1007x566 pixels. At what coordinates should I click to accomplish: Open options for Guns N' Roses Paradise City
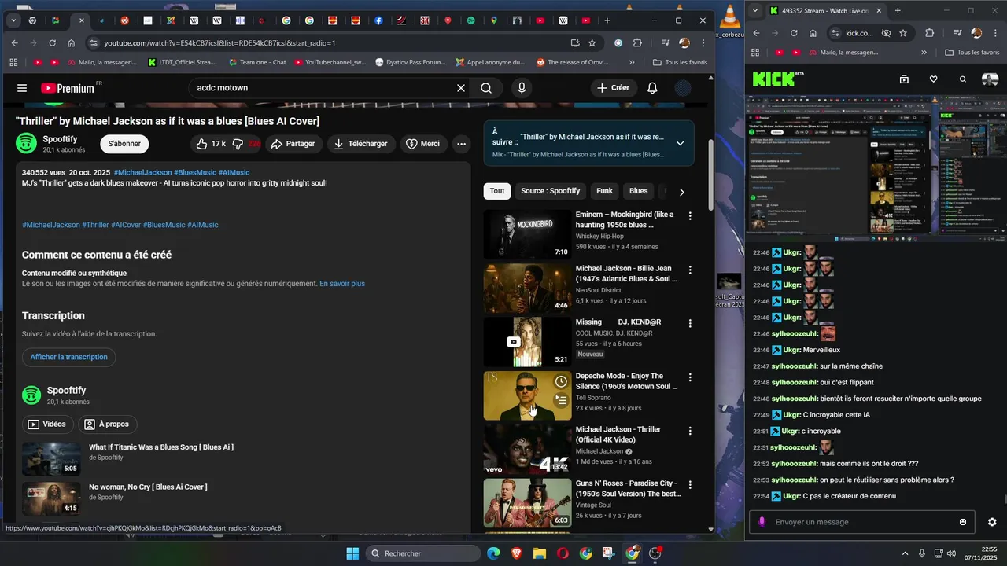[x=690, y=484]
